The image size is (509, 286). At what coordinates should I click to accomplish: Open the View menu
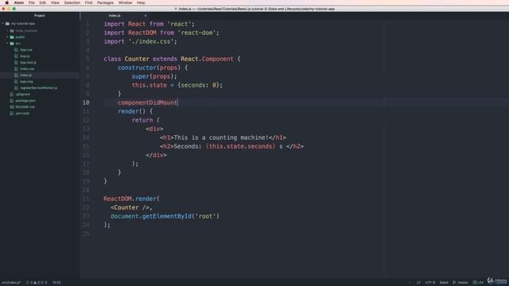coord(55,2)
